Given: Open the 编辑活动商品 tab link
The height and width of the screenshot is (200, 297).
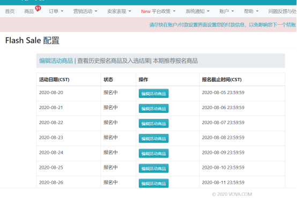Looking at the screenshot, I should pyautogui.click(x=56, y=61).
